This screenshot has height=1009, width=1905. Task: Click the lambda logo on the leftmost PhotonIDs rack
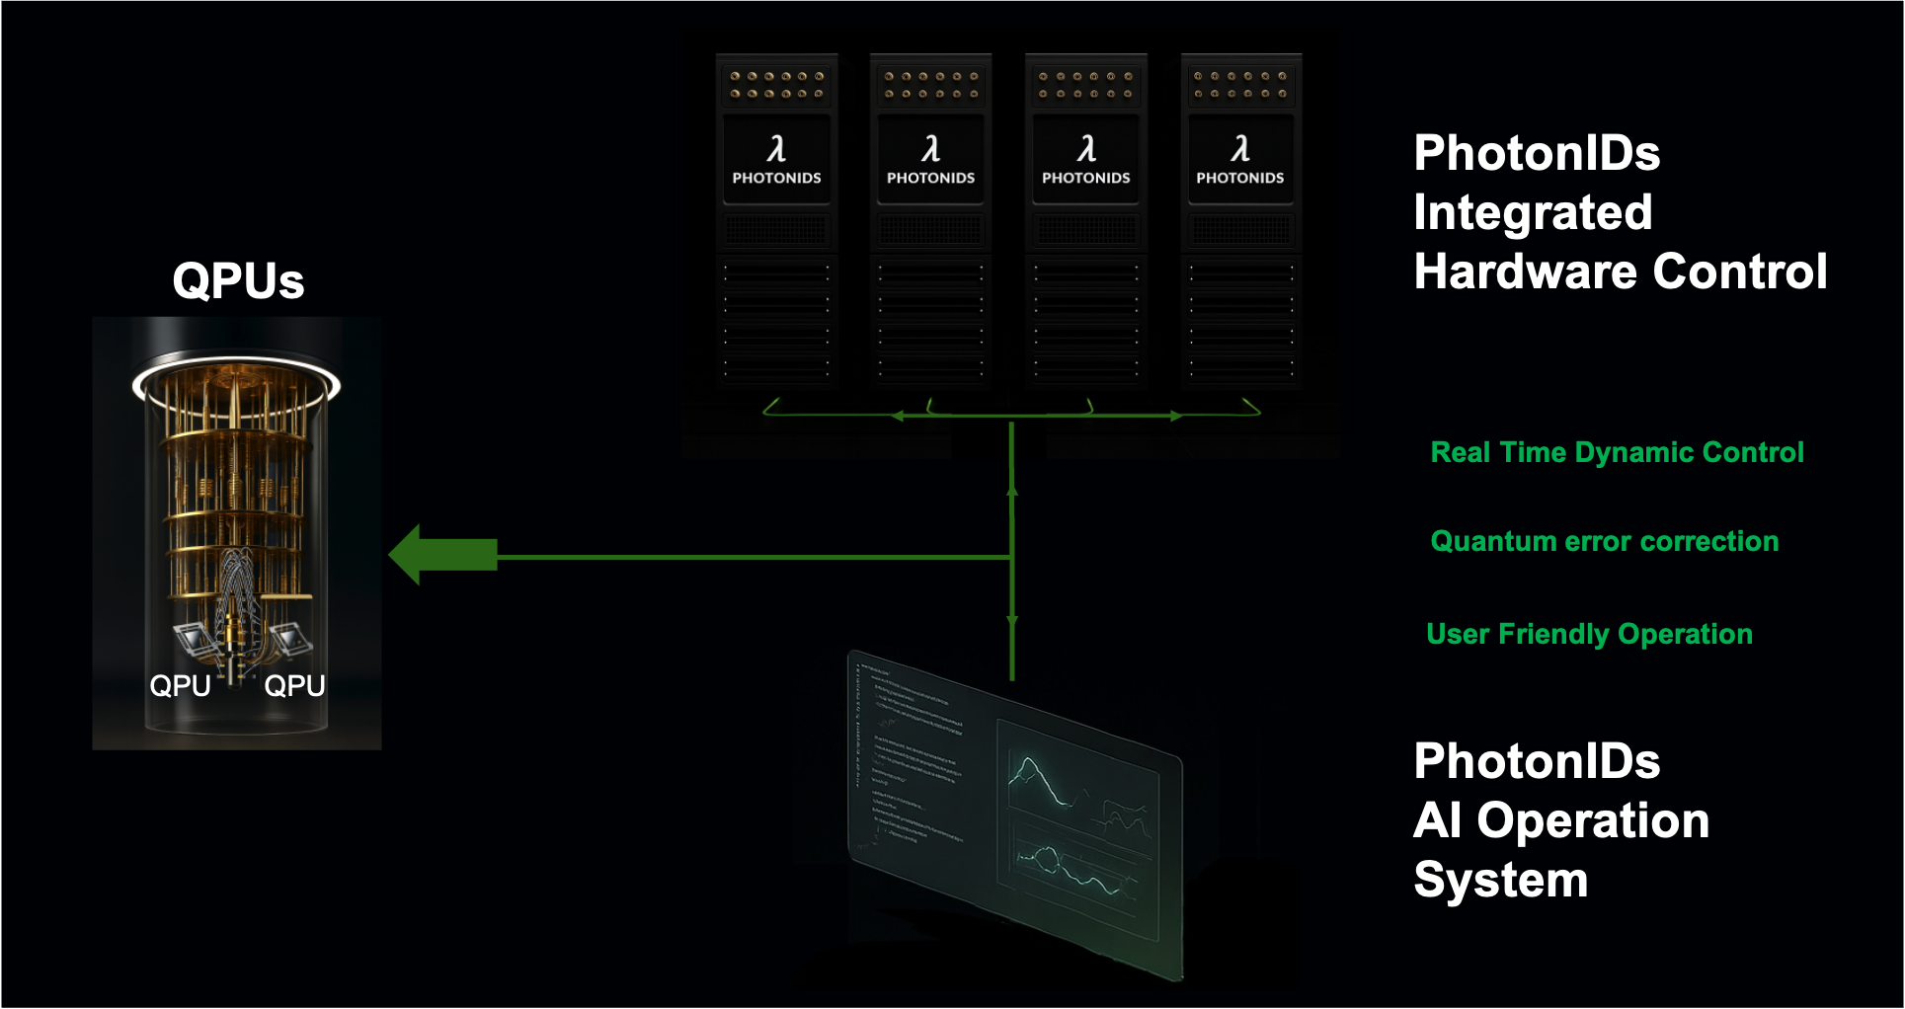pos(776,149)
